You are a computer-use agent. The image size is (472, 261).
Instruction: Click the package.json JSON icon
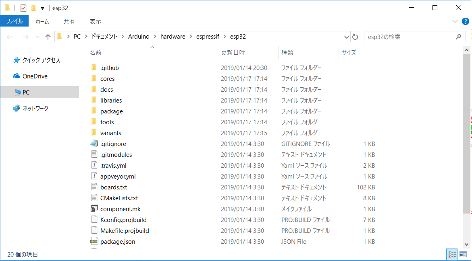point(94,241)
